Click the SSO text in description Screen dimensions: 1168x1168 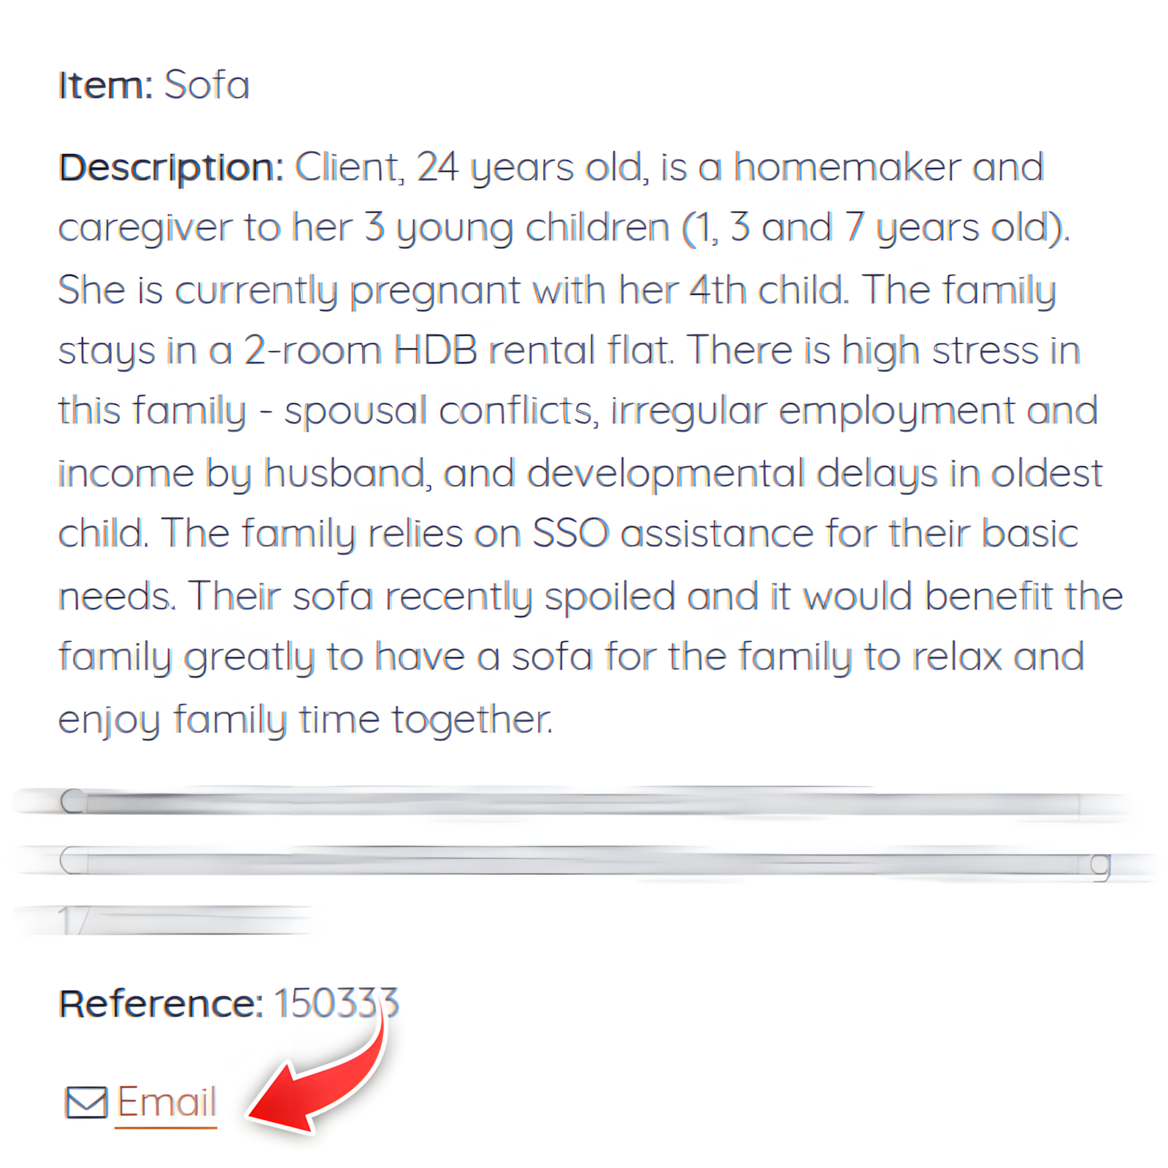[x=571, y=534]
